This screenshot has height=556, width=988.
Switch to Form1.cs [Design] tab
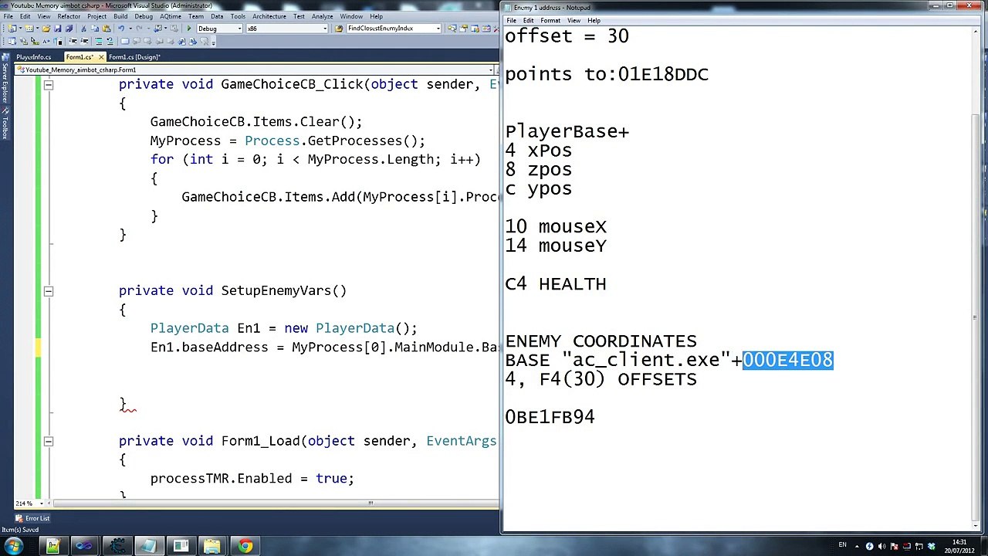pyautogui.click(x=135, y=57)
